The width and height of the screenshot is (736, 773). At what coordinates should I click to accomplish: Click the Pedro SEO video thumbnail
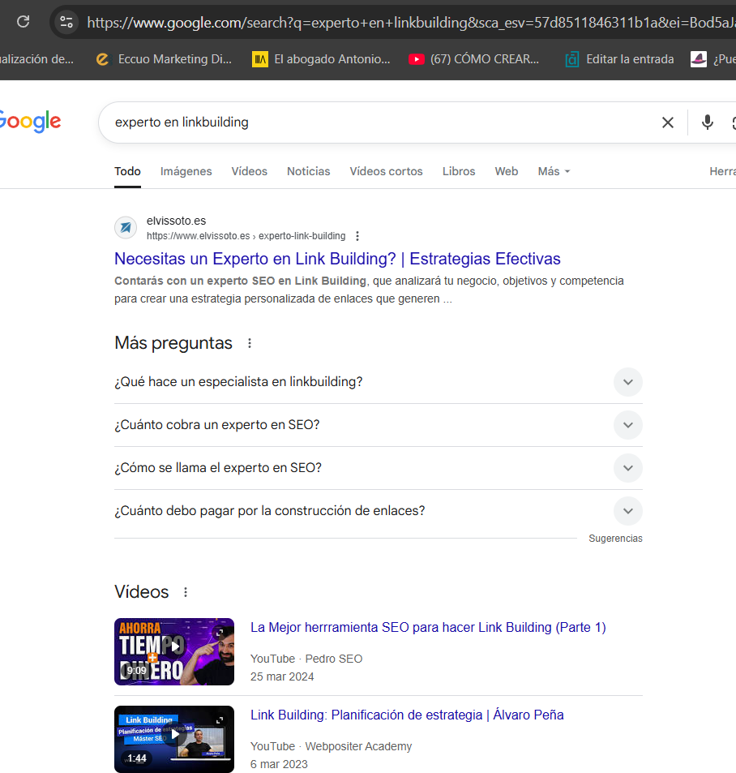[174, 651]
